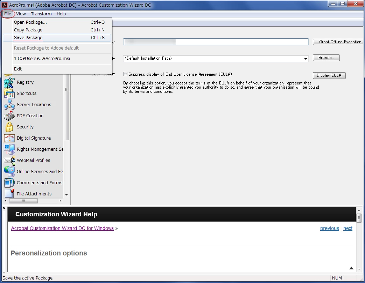Viewport: 365px width, 283px height.
Task: Click NUM indicator in status bar
Action: coord(337,278)
